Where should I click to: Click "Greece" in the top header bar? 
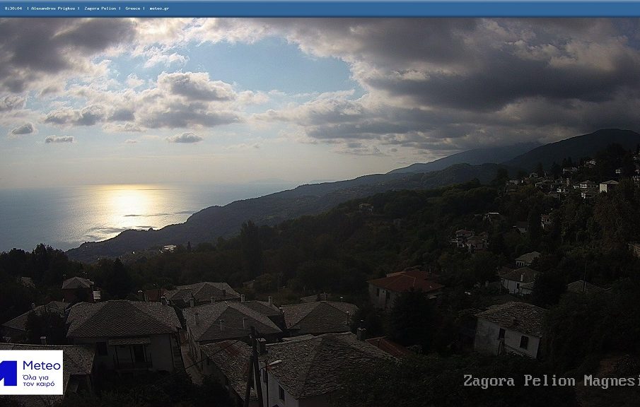(x=133, y=8)
